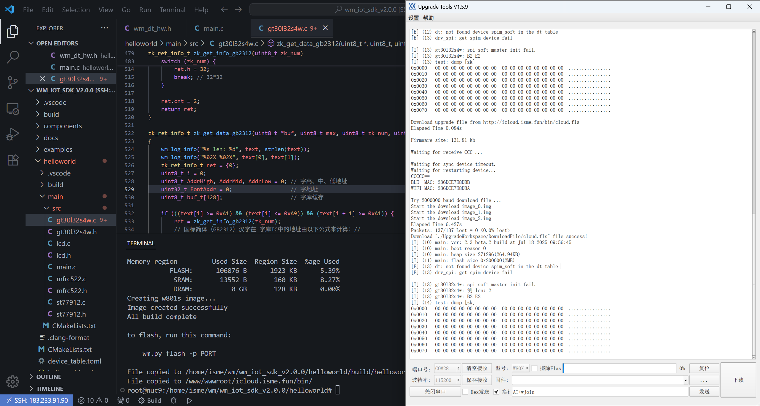Image resolution: width=760 pixels, height=406 pixels.
Task: Go forward with the right arrow
Action: pyautogui.click(x=238, y=10)
